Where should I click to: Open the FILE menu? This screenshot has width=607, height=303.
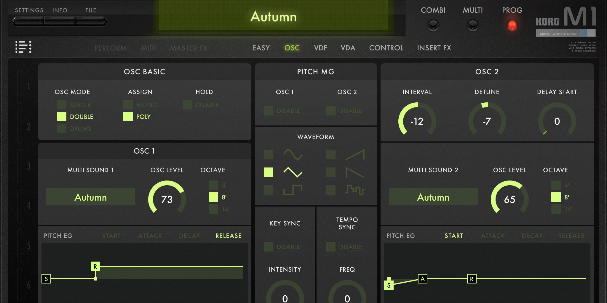pos(91,10)
